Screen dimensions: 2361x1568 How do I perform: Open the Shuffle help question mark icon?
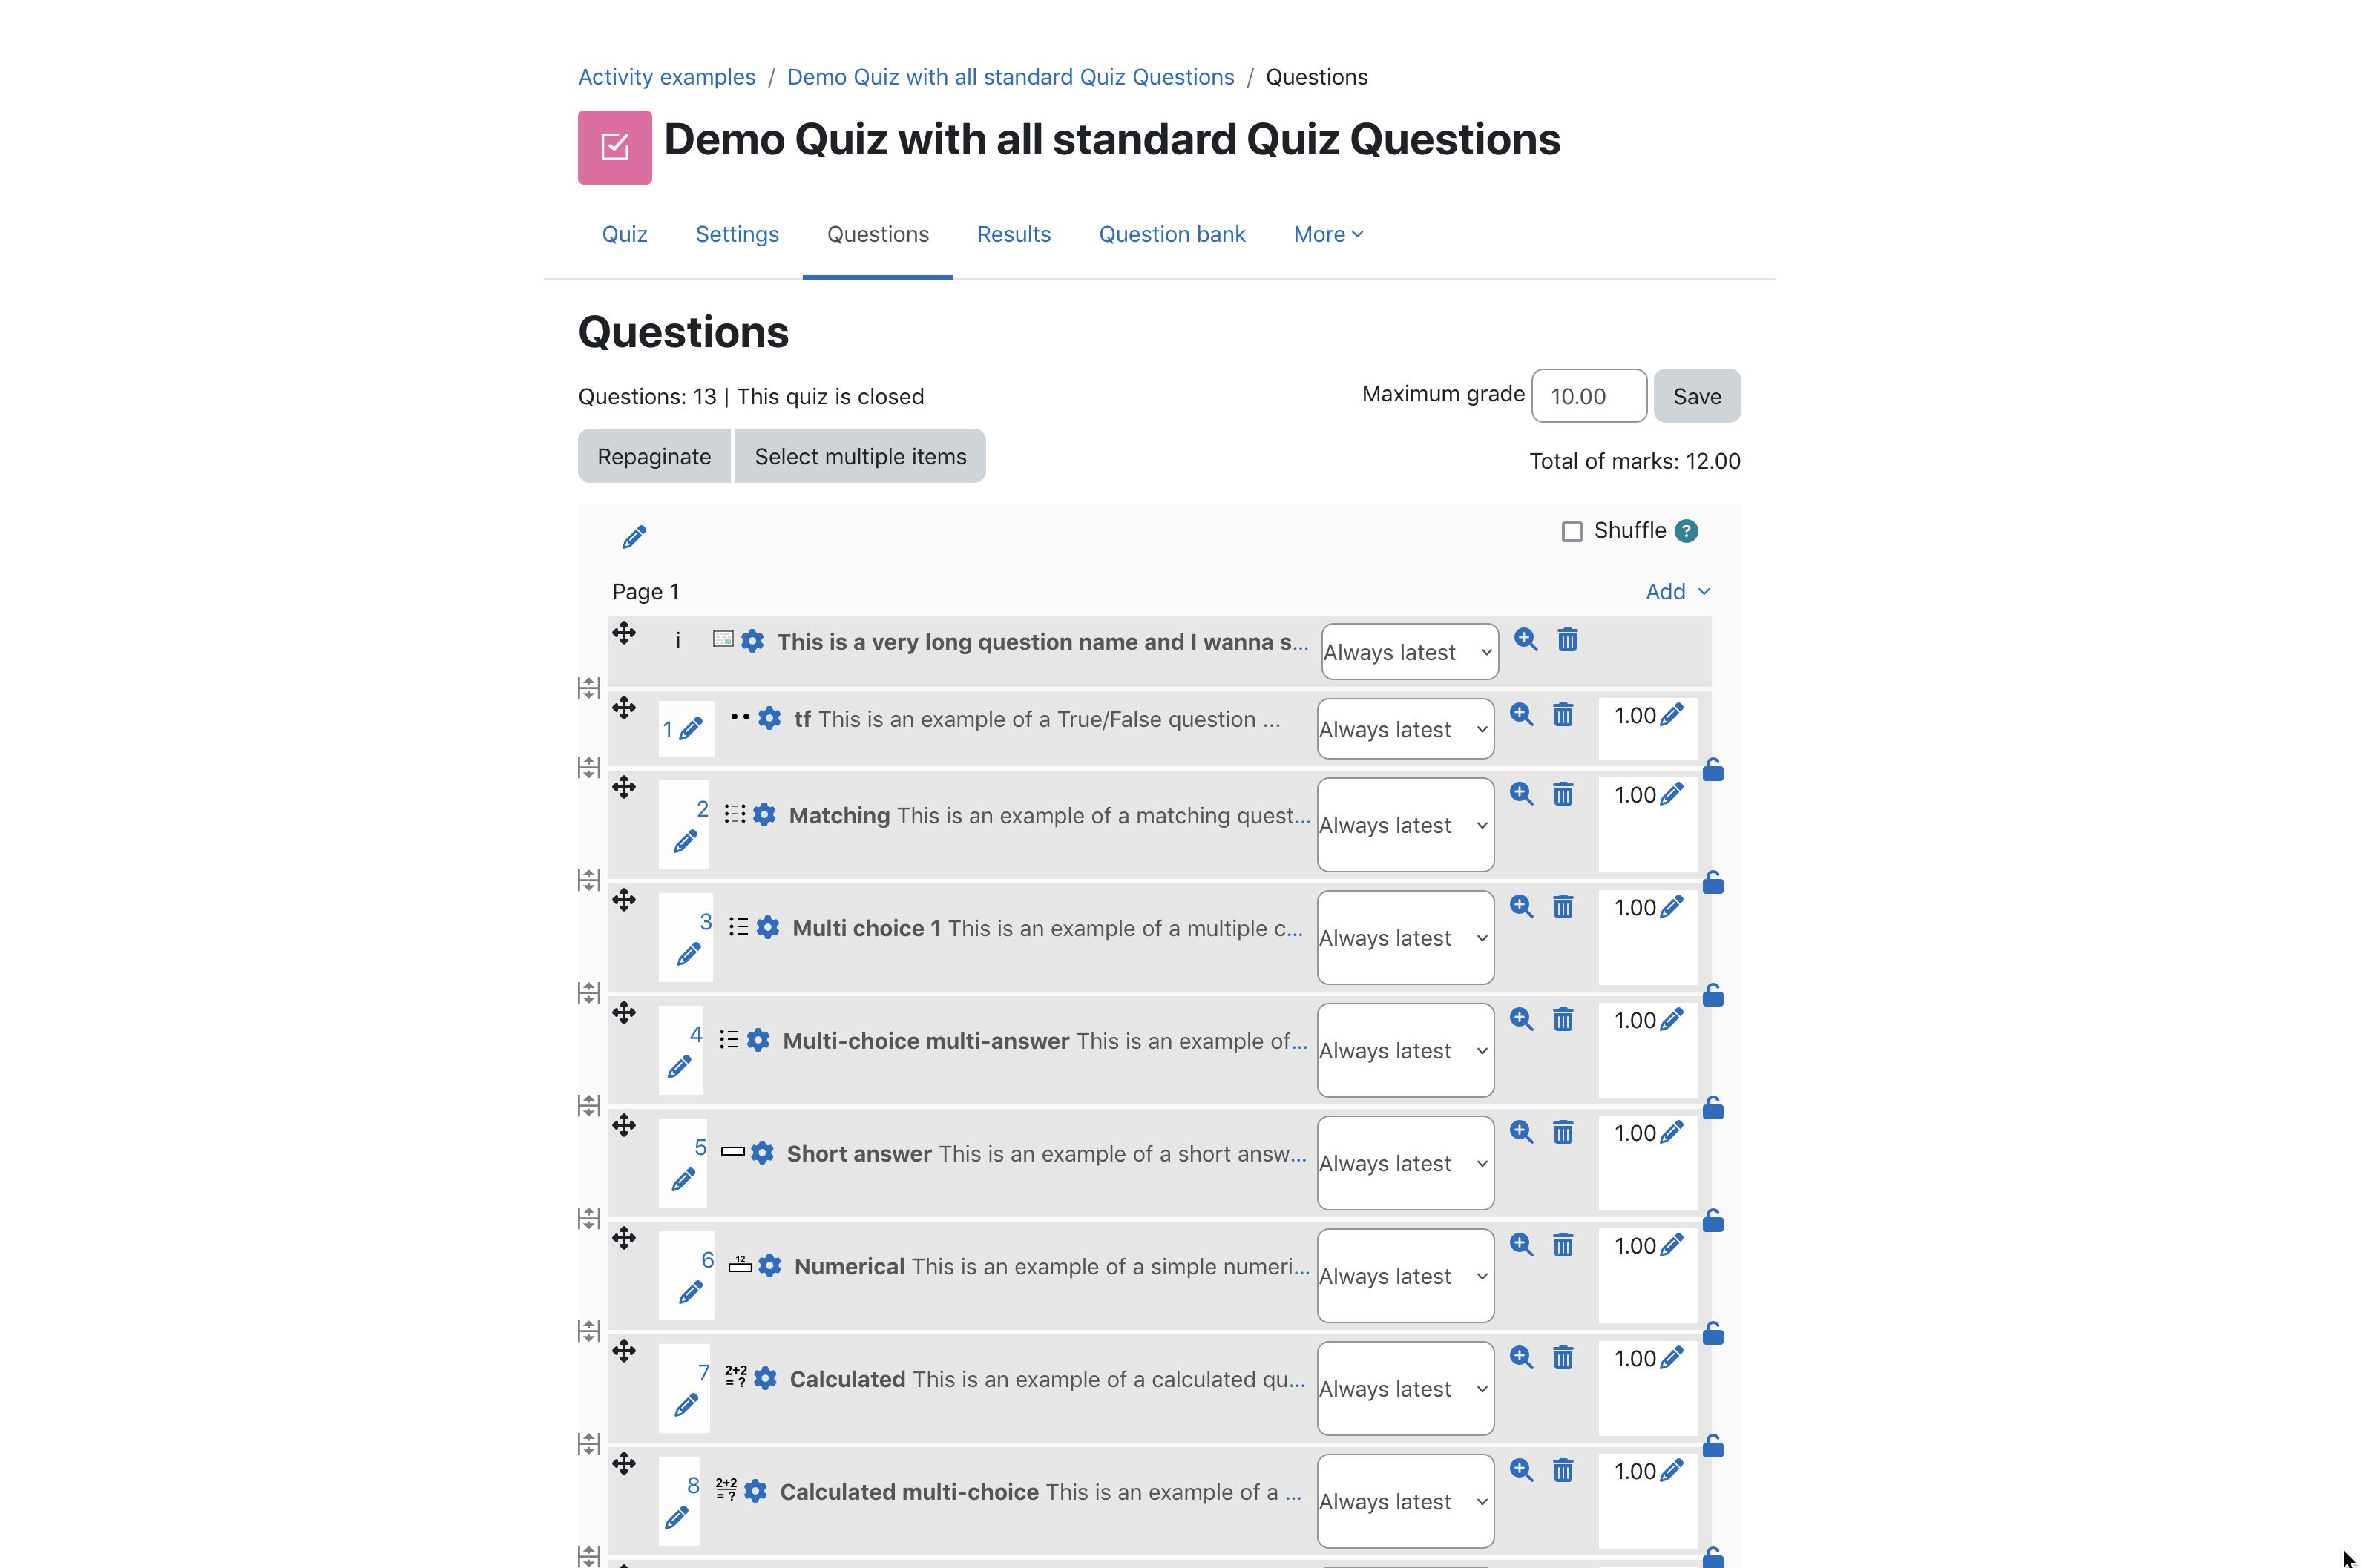1687,531
